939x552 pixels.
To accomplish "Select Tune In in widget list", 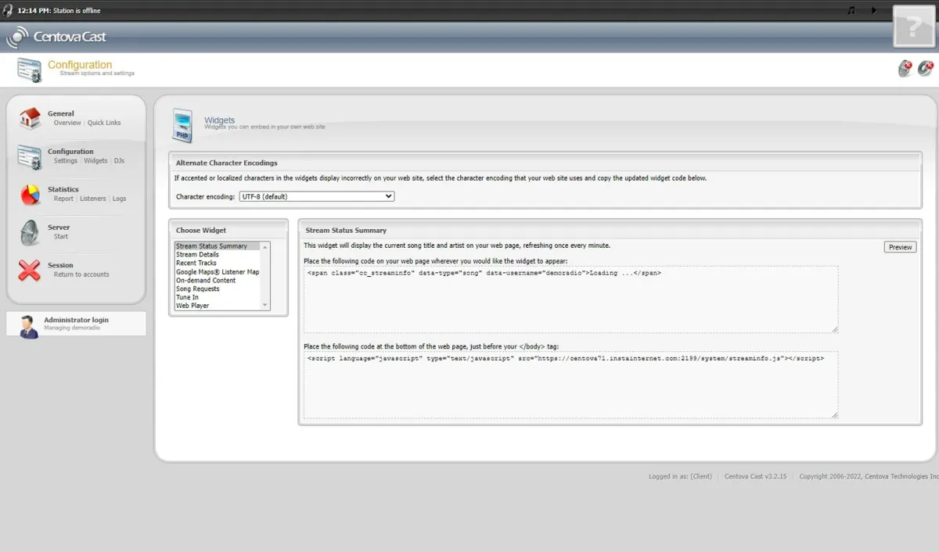I will 218,297.
